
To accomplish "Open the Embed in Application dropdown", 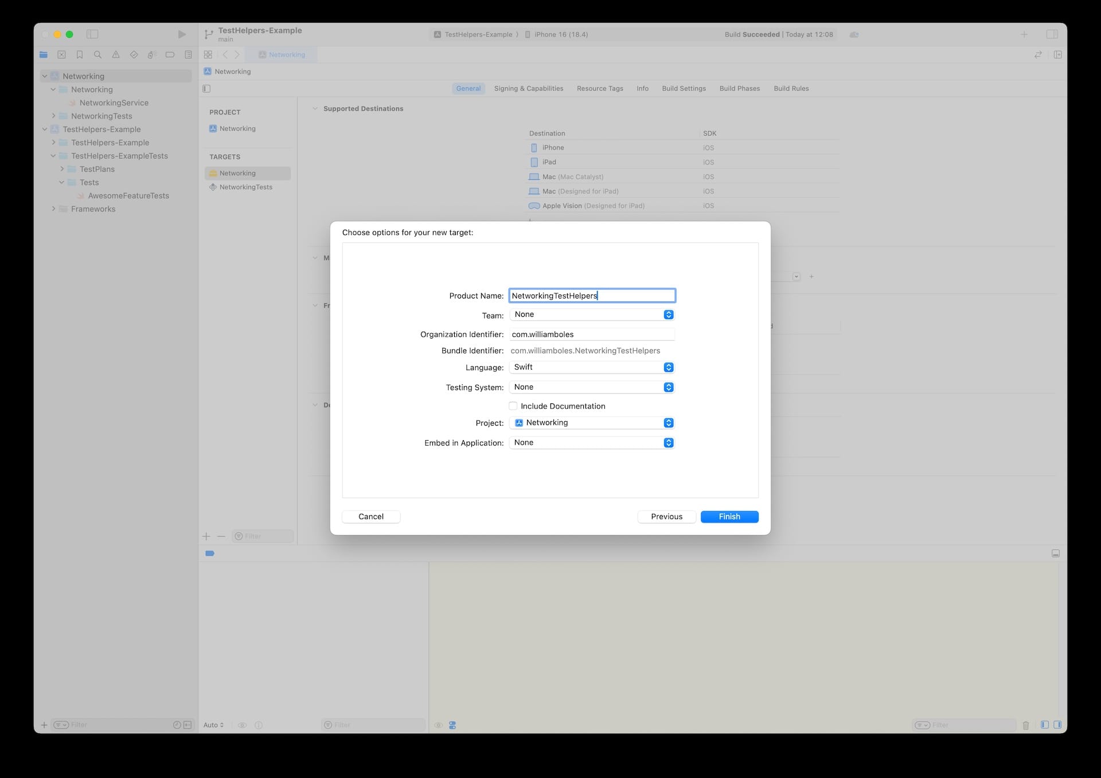I will pos(591,443).
